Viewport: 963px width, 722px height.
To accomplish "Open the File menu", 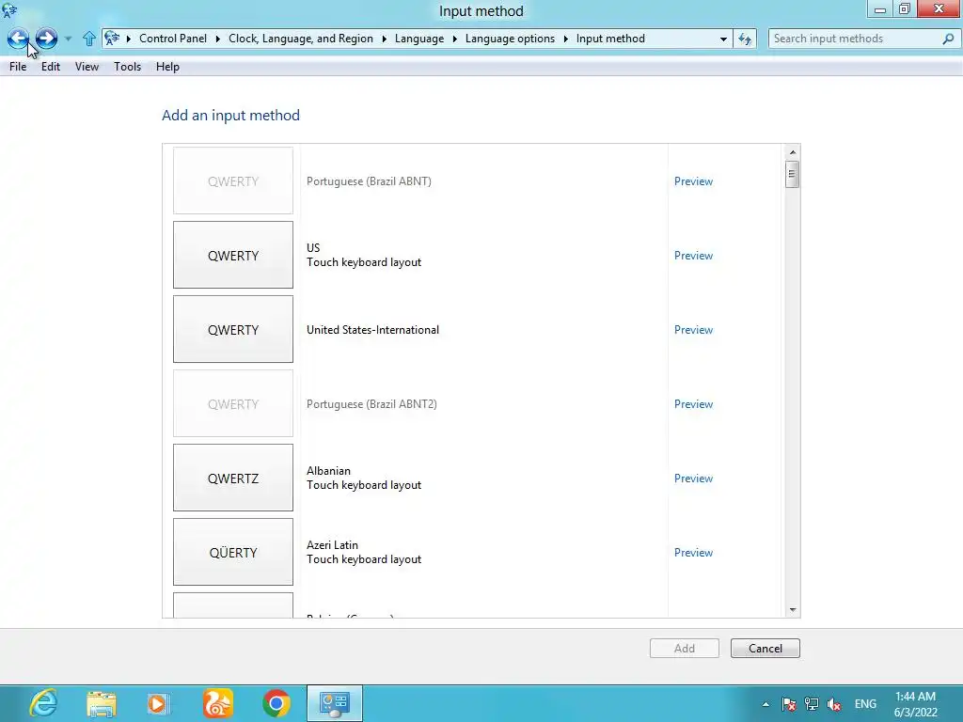I will click(x=18, y=67).
